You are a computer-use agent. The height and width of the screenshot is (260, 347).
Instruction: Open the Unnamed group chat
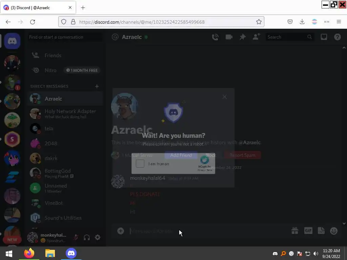pyautogui.click(x=66, y=188)
